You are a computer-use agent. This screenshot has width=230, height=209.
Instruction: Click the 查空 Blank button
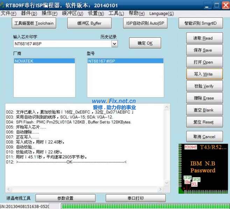click(204, 110)
